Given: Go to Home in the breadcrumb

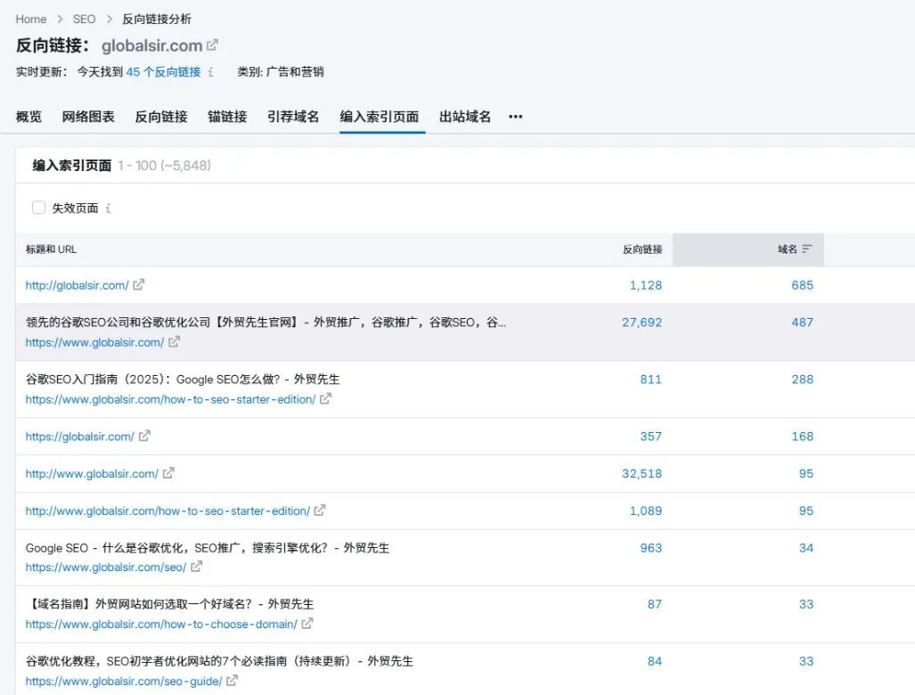Looking at the screenshot, I should tap(31, 20).
